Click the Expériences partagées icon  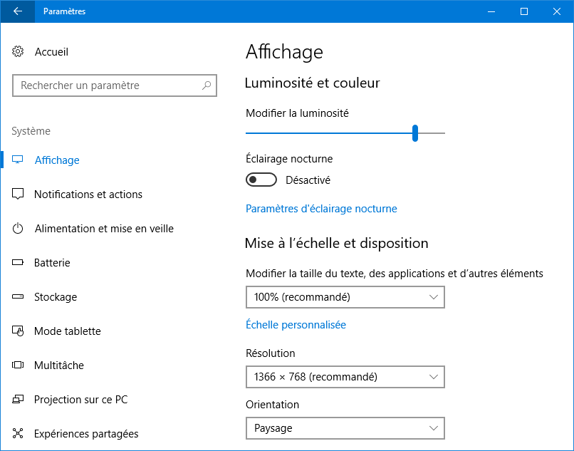(x=18, y=433)
